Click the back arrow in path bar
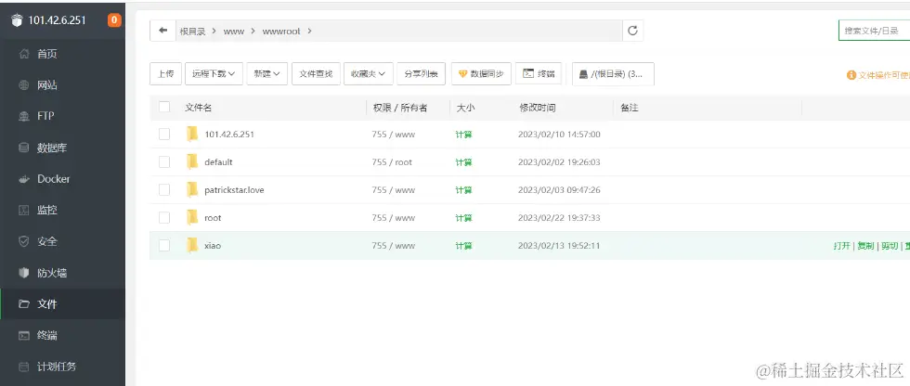910x386 pixels. coord(163,31)
